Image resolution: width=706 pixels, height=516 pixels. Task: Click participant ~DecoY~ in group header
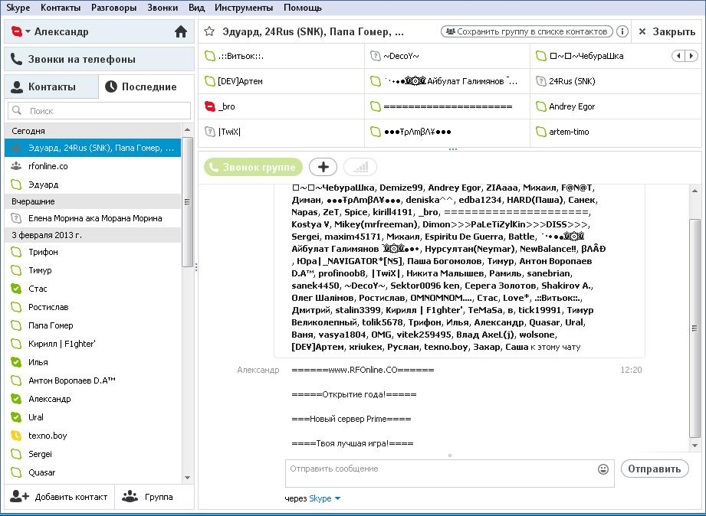pos(447,56)
